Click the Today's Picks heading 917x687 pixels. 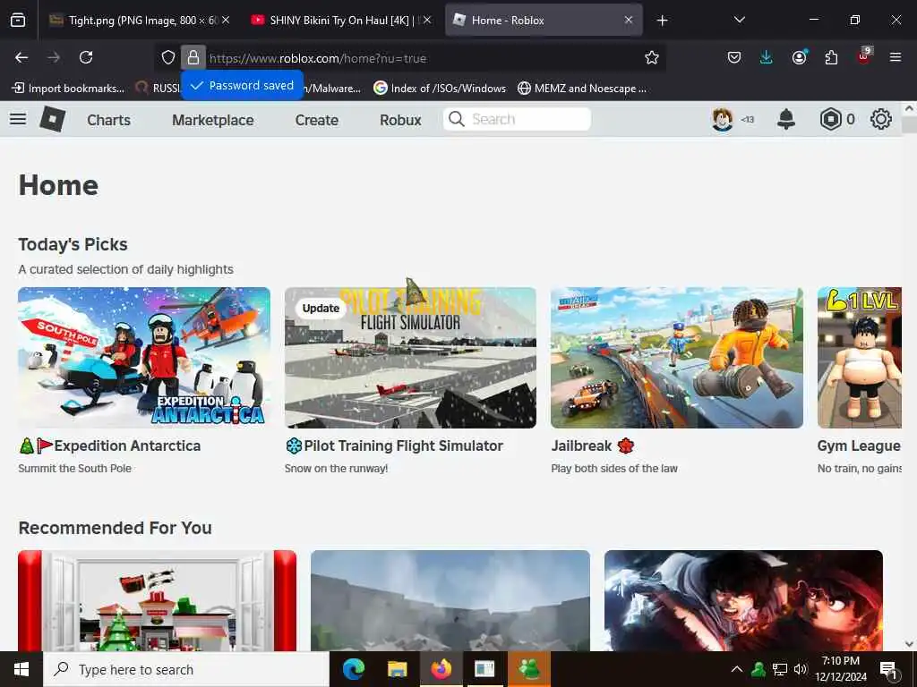point(73,244)
